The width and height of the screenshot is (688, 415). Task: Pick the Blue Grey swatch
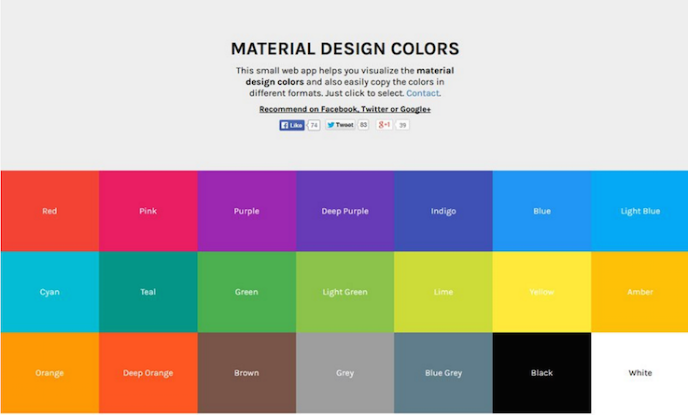coord(443,373)
